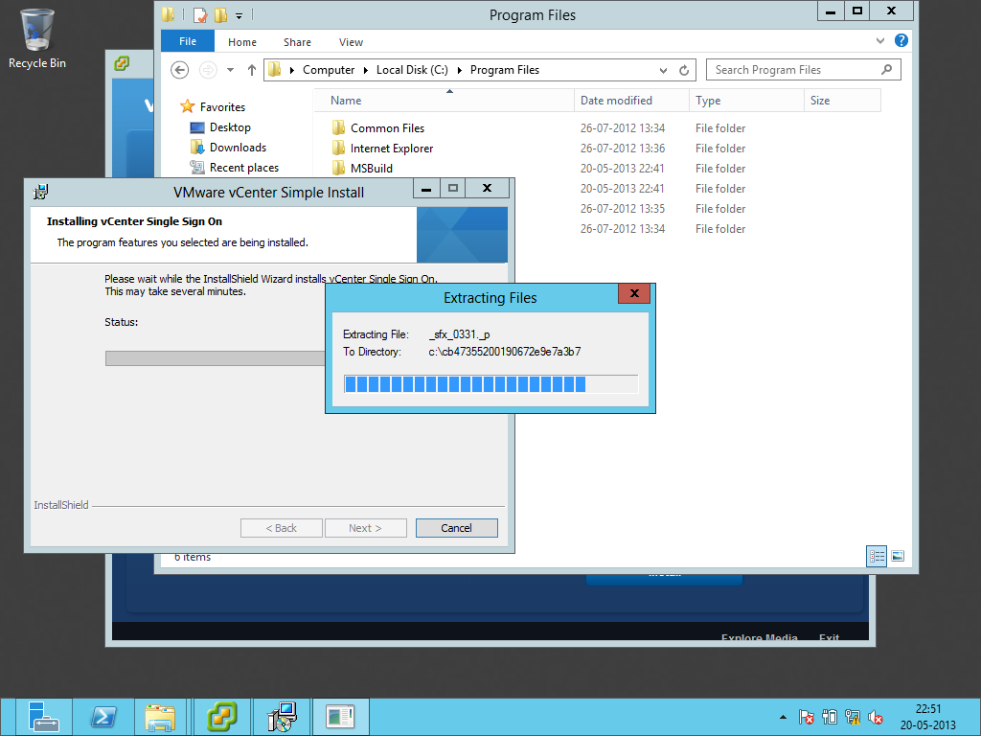Click Server Manager taskbar icon

point(43,716)
